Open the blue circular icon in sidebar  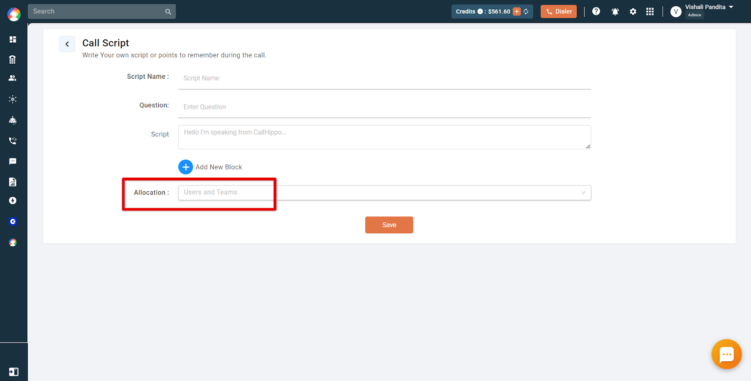pyautogui.click(x=13, y=222)
